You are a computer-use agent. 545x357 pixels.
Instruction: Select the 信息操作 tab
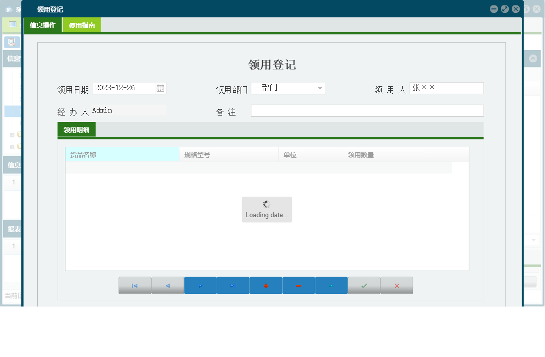[x=43, y=24]
